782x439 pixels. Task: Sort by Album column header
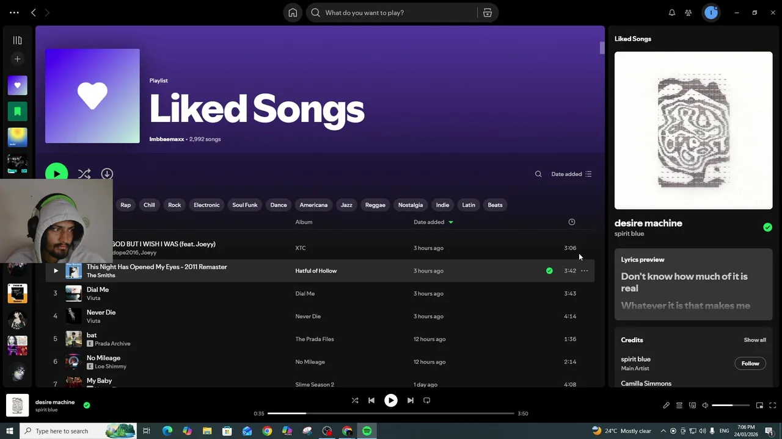tap(304, 222)
